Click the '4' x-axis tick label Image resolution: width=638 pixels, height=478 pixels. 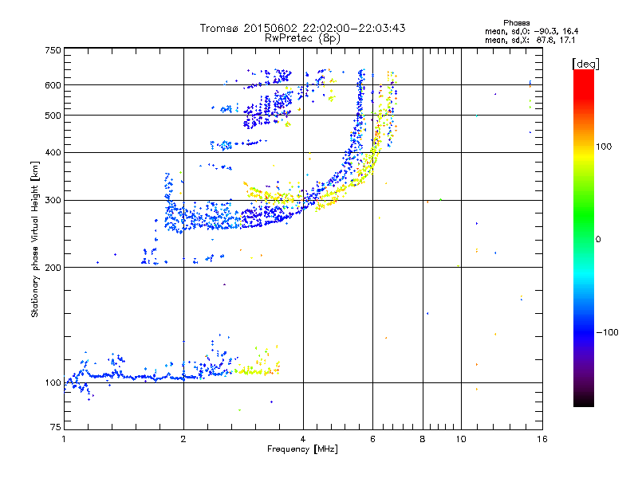[x=303, y=439]
